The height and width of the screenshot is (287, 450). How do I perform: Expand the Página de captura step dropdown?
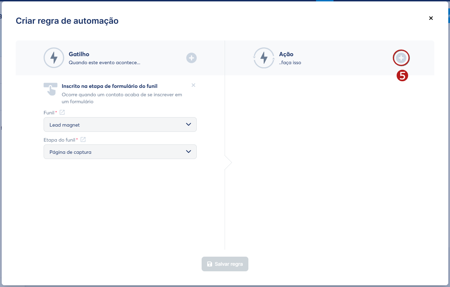click(x=120, y=152)
